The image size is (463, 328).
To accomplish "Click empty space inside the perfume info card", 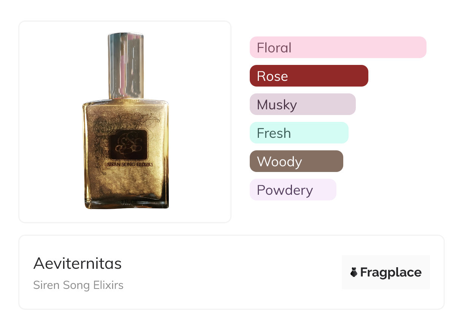I will tap(228, 273).
